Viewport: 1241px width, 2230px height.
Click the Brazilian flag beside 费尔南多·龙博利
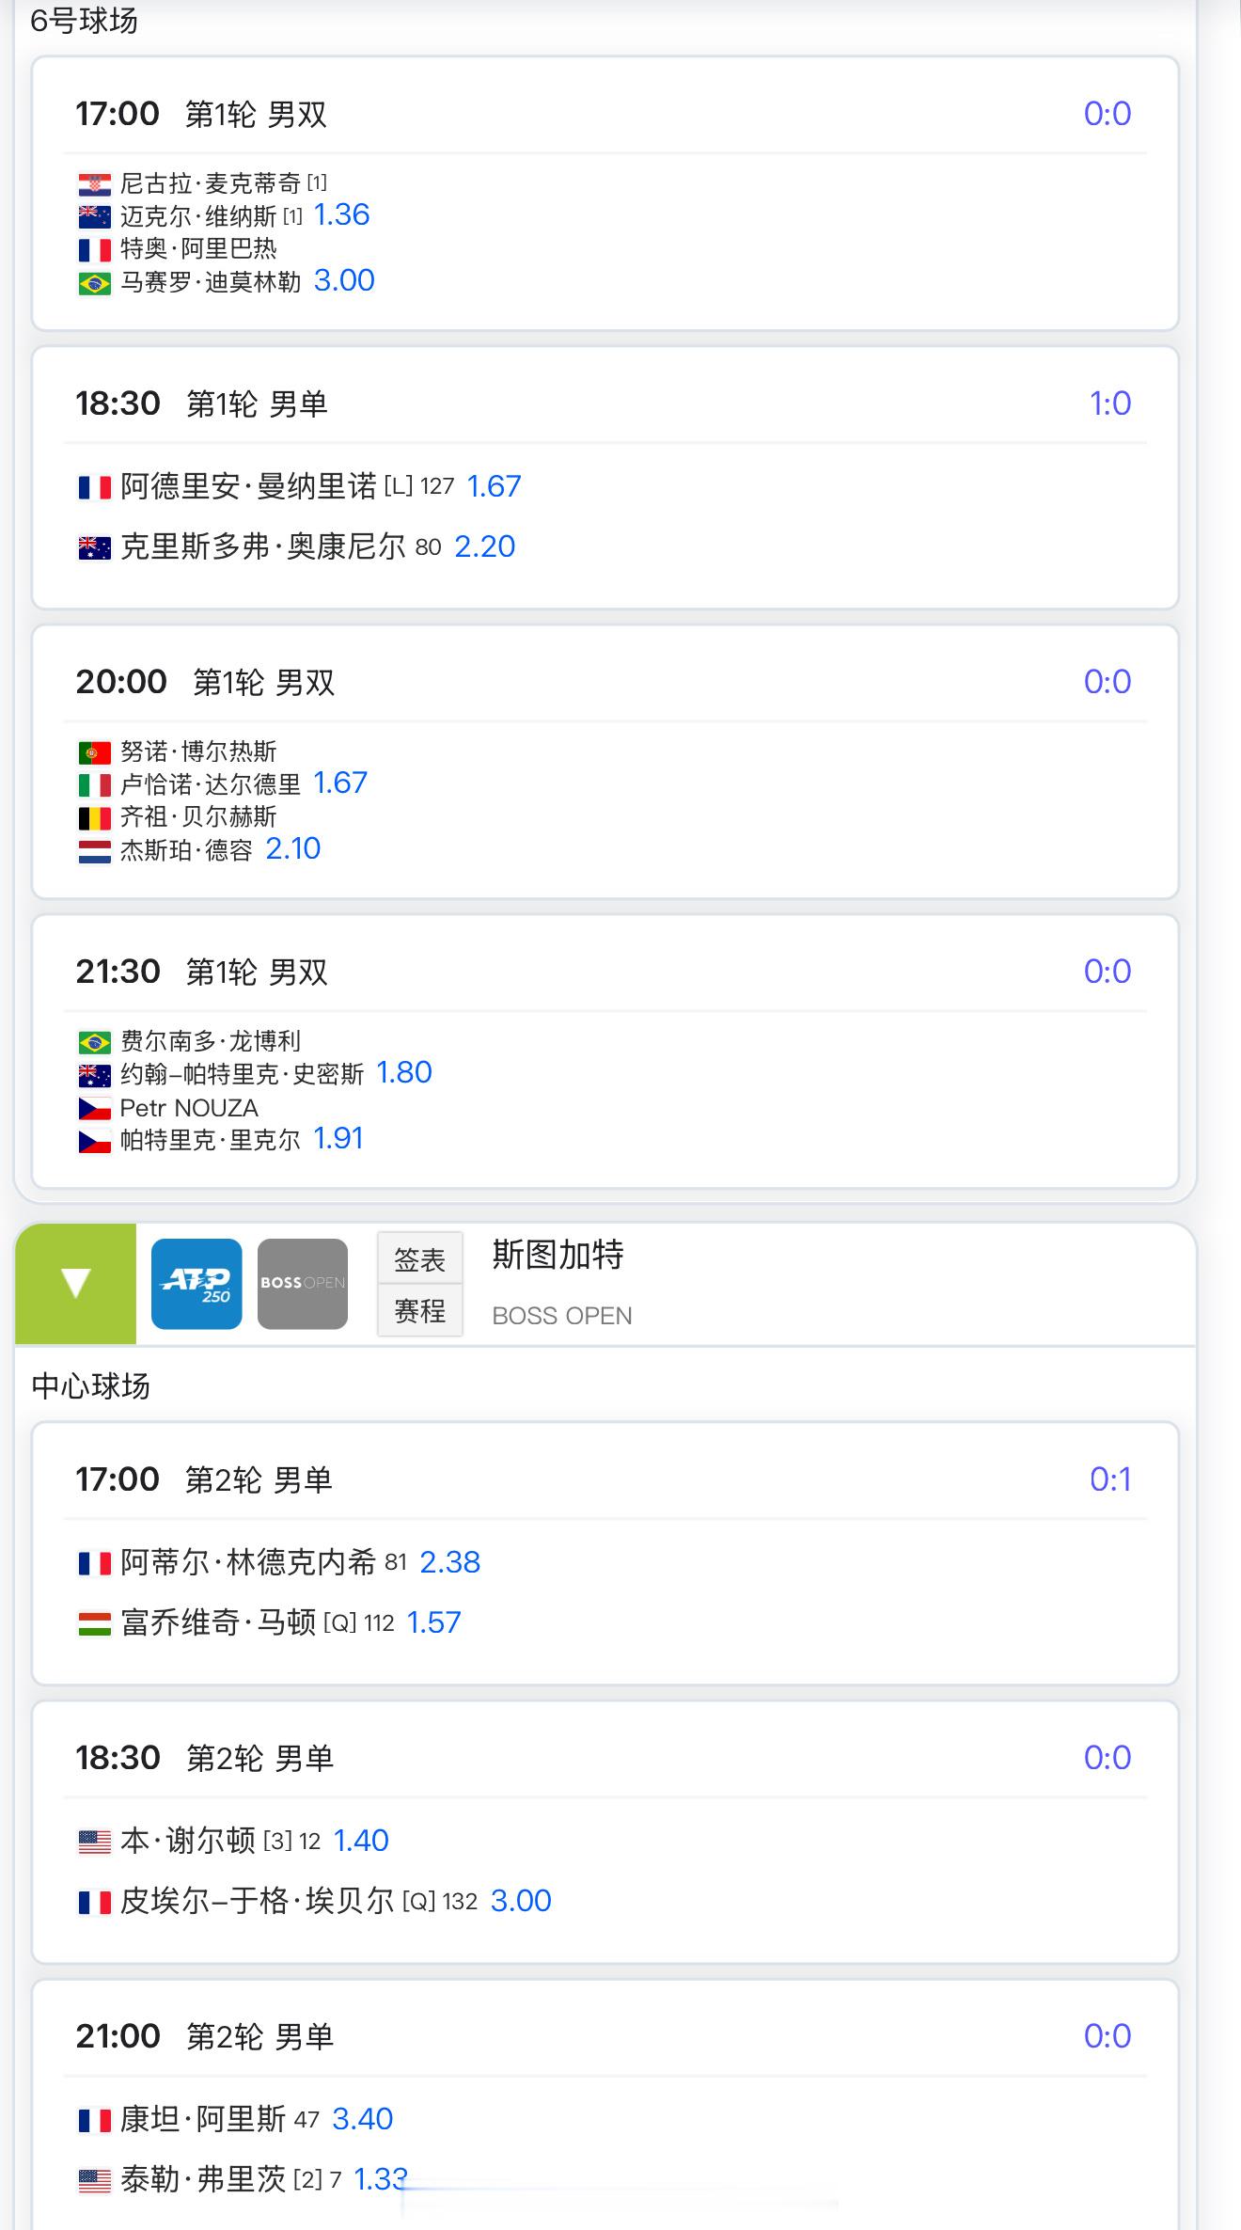(x=94, y=1042)
